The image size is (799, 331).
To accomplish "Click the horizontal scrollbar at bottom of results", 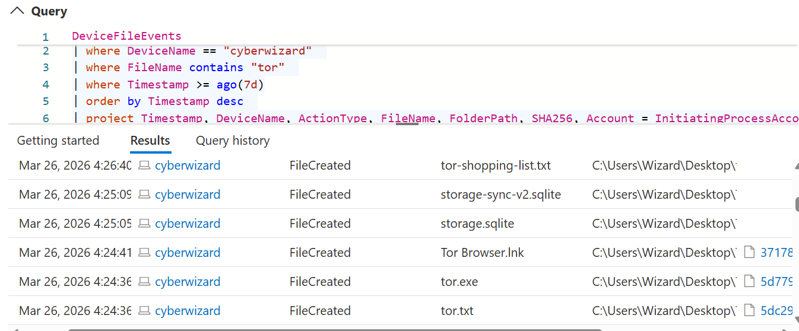I will [x=332, y=329].
